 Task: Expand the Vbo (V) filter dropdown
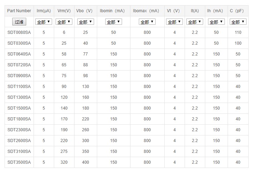(86, 22)
